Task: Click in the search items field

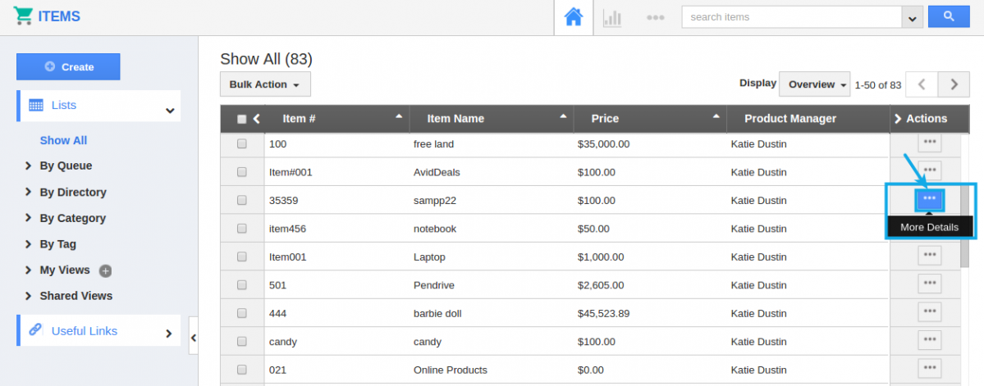Action: (x=790, y=17)
